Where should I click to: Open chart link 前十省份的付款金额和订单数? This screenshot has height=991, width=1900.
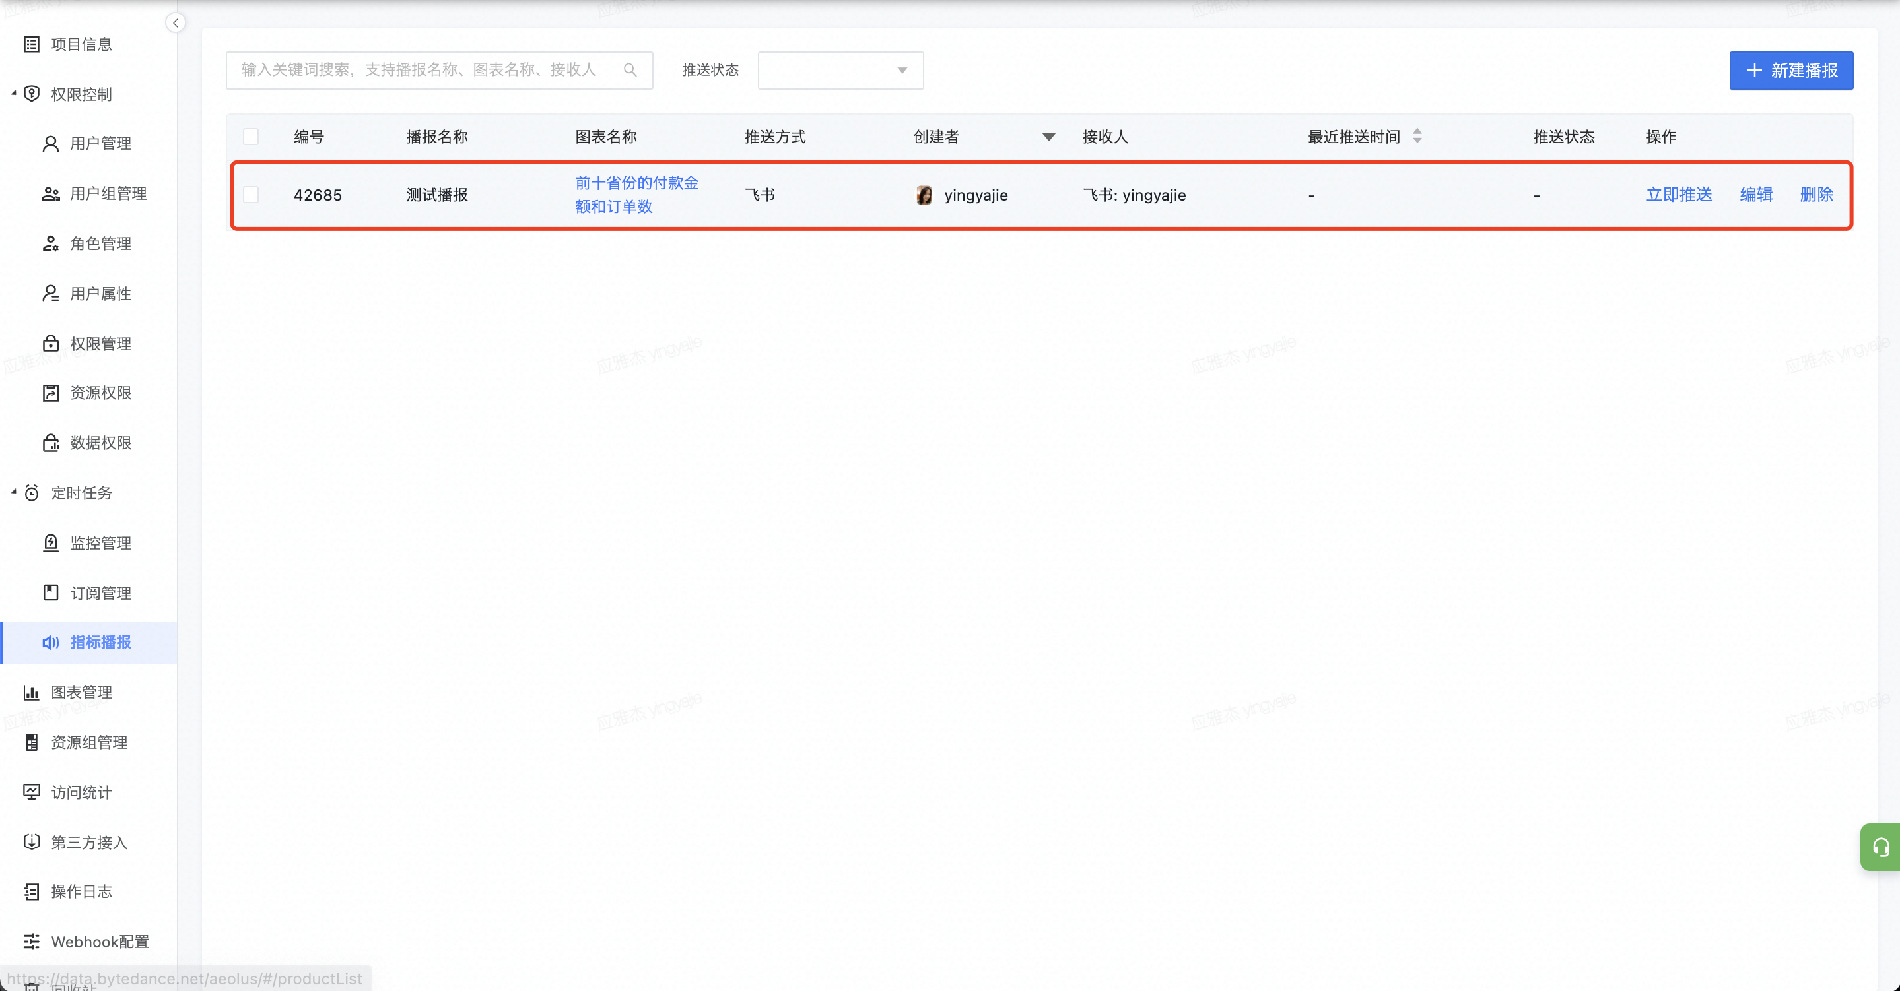[636, 195]
